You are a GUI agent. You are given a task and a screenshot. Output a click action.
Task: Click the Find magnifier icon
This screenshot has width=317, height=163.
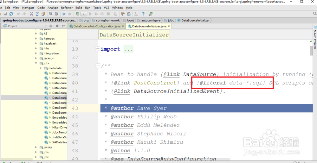pos(50,14)
